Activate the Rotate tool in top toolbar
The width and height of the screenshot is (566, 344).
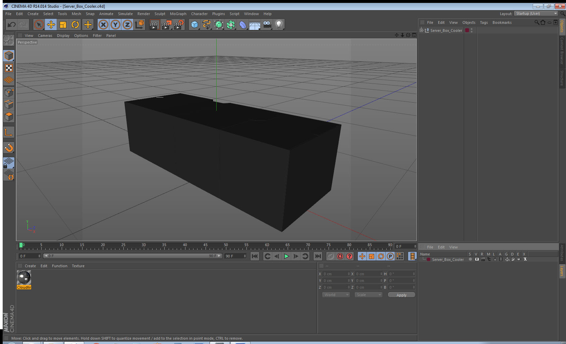click(x=75, y=24)
